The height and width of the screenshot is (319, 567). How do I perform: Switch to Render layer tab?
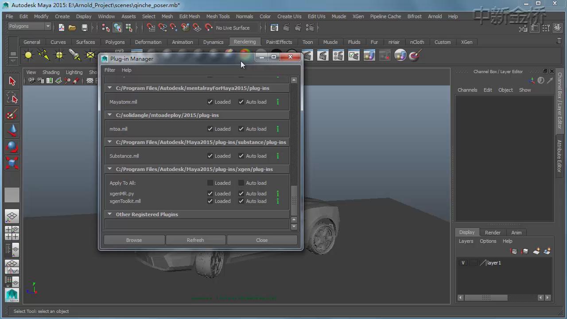[493, 233]
